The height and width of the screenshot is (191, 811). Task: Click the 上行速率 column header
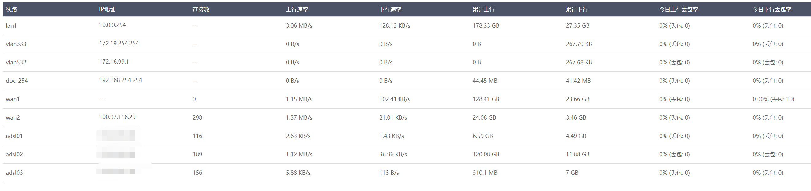click(297, 10)
